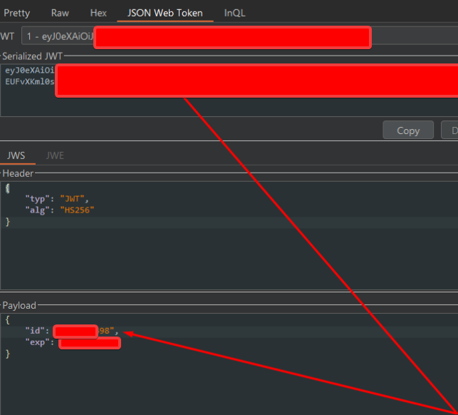The height and width of the screenshot is (415, 458).
Task: Click the redacted exp value in Payload
Action: pos(90,343)
